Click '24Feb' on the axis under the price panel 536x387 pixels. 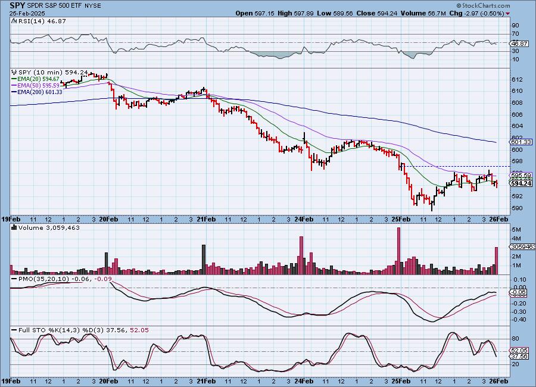[x=304, y=219]
